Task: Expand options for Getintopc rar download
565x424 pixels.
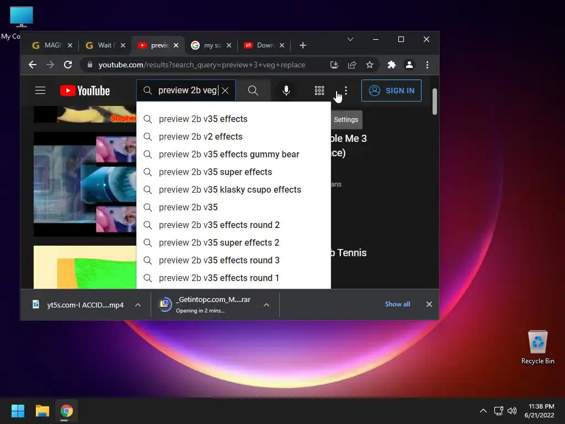Action: tap(266, 305)
